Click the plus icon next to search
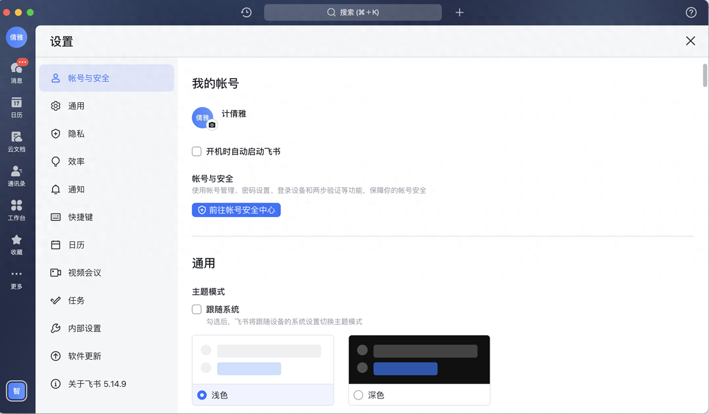The height and width of the screenshot is (414, 709). coord(459,12)
